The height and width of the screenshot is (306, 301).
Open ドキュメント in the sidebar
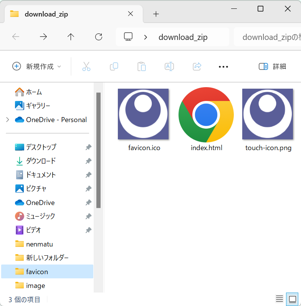(x=47, y=175)
